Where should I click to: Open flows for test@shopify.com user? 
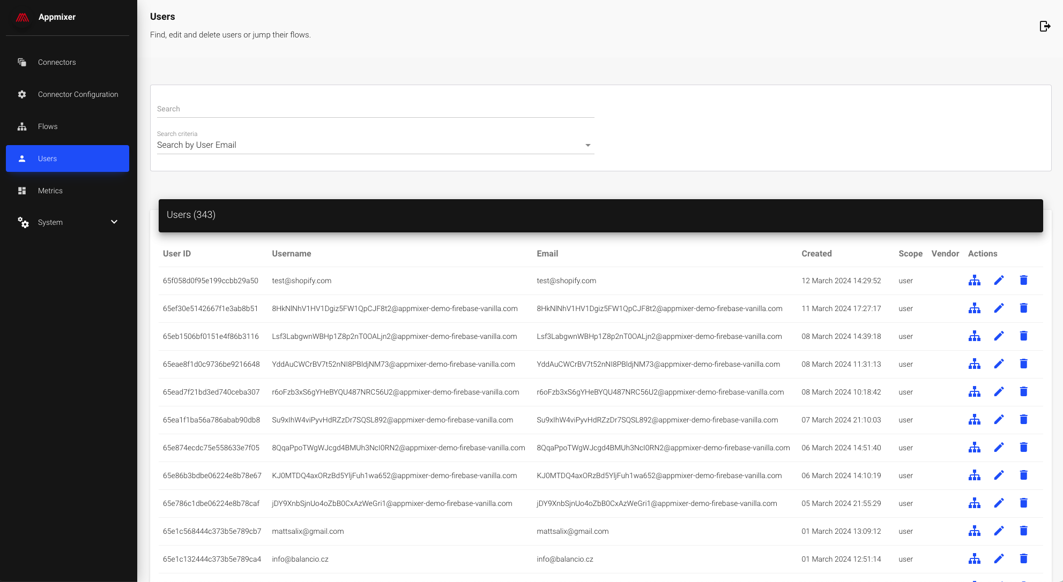click(974, 281)
